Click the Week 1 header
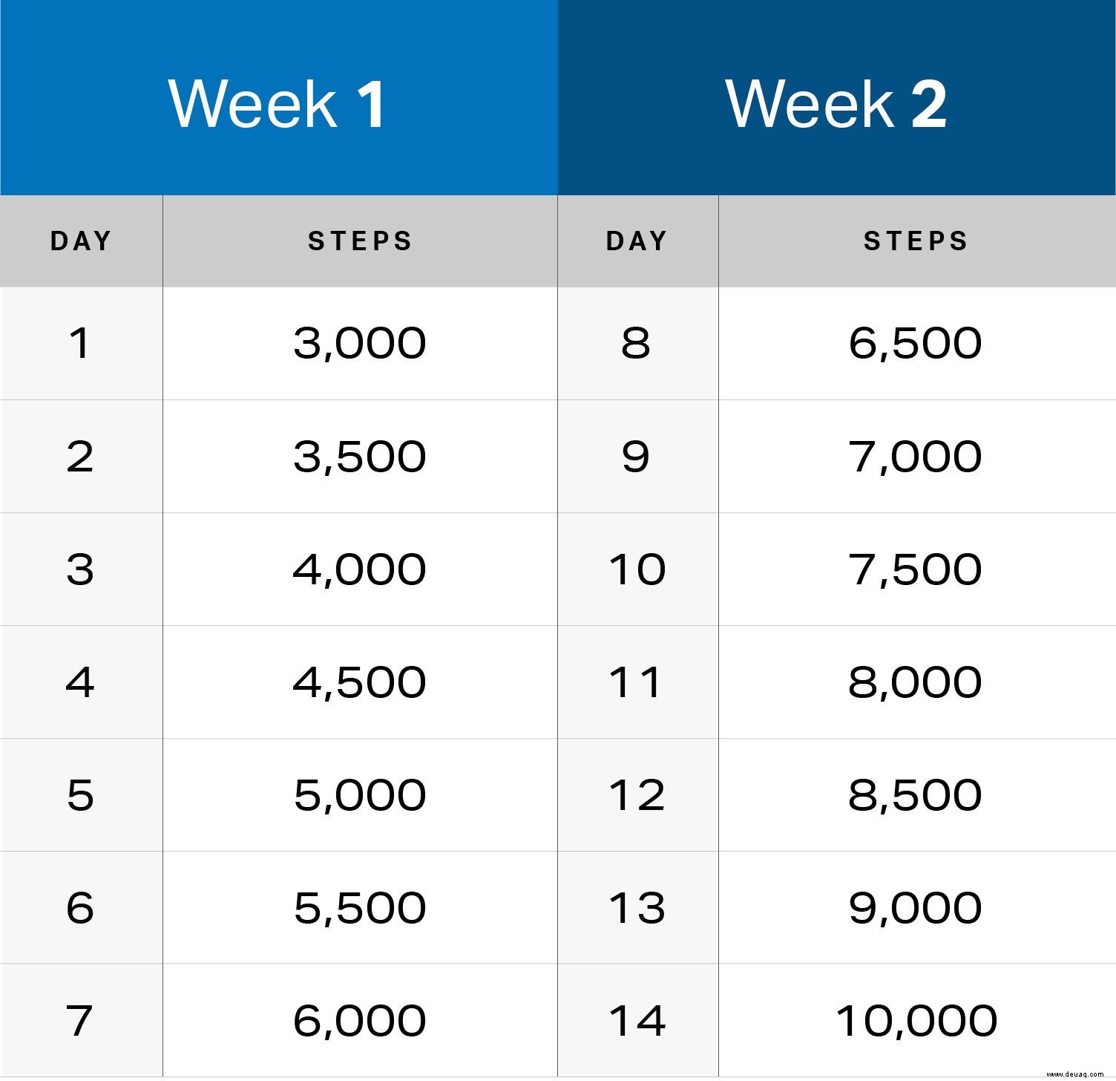Viewport: 1116px width, 1081px height. point(278,98)
